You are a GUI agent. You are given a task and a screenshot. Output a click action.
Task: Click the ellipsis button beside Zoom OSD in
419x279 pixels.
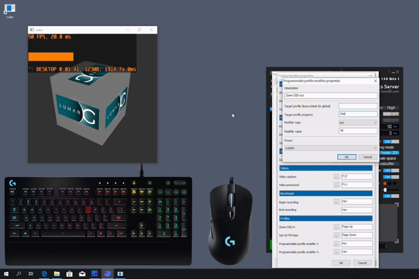coord(336,227)
